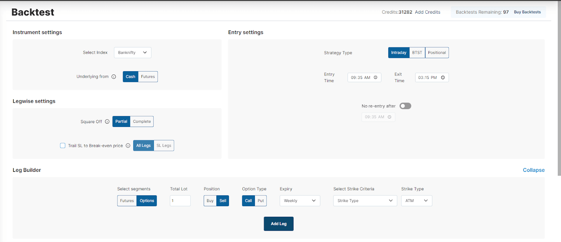Open the Select Index Banknifty dropdown
Viewport: 561px width, 242px height.
[x=133, y=53]
